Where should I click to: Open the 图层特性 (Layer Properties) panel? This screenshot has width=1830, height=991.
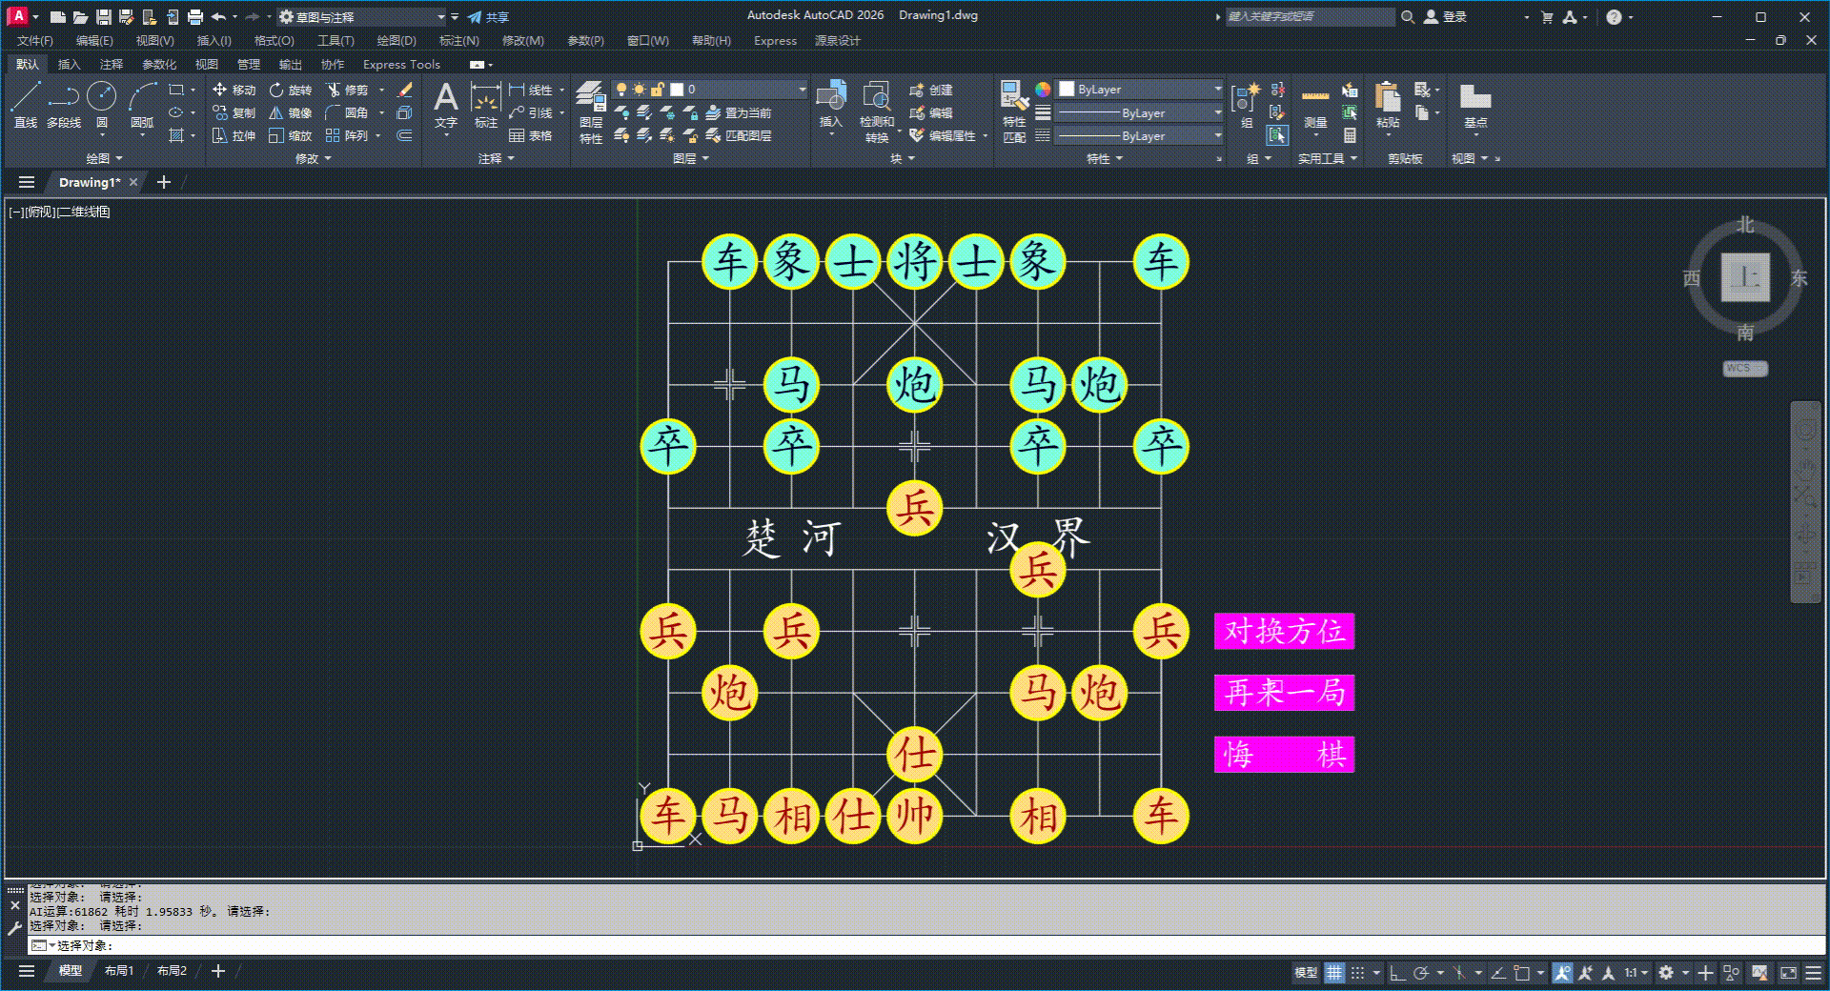(591, 111)
